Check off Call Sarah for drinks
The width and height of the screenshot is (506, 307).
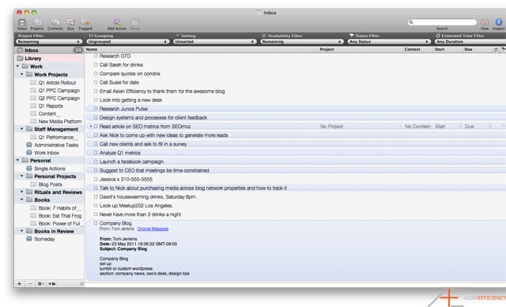click(x=96, y=65)
